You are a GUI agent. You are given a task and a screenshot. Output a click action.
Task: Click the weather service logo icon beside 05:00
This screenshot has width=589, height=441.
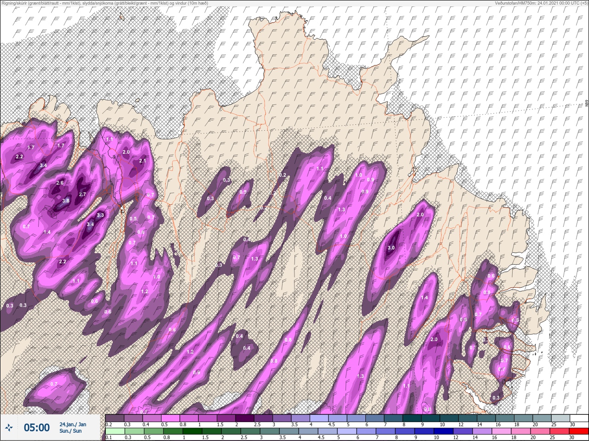(9, 428)
